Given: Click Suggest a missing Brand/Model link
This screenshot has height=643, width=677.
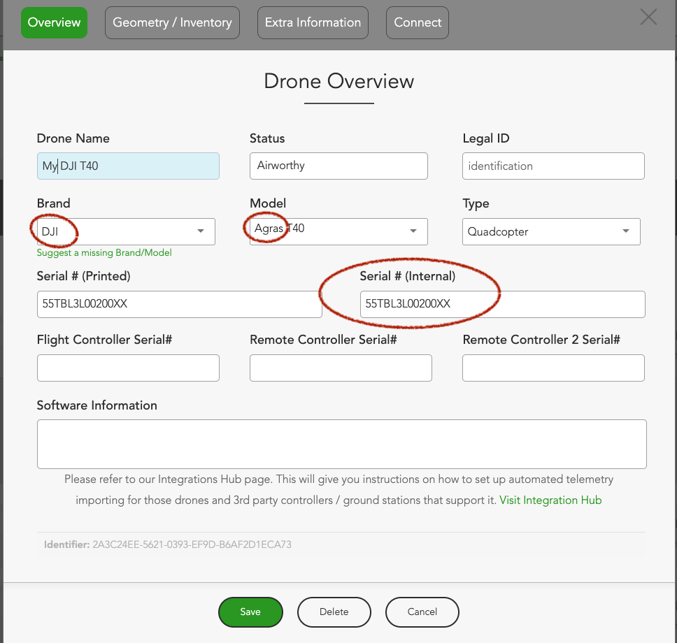Looking at the screenshot, I should tap(104, 253).
